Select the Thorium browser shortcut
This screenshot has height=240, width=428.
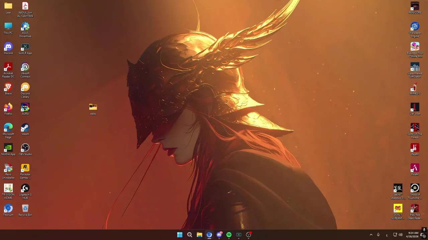[8, 211]
